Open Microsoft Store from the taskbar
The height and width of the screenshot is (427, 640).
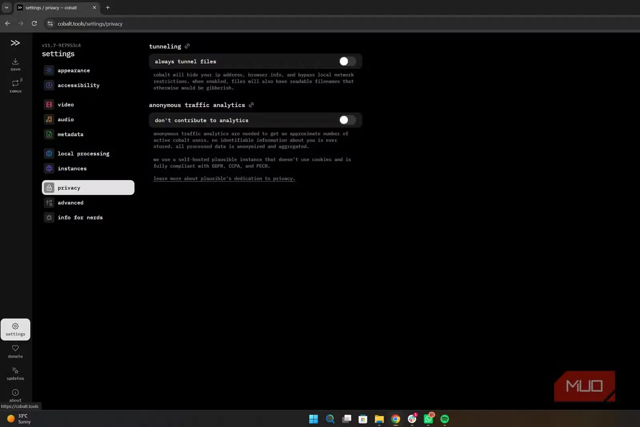[x=363, y=419]
